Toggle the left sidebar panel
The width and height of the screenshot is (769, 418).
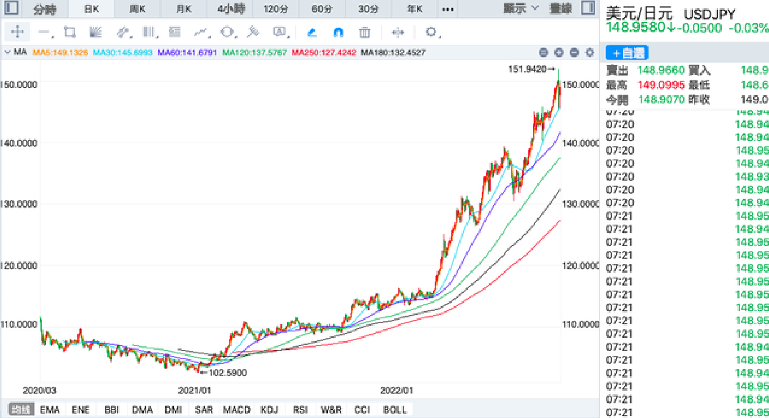tap(11, 8)
